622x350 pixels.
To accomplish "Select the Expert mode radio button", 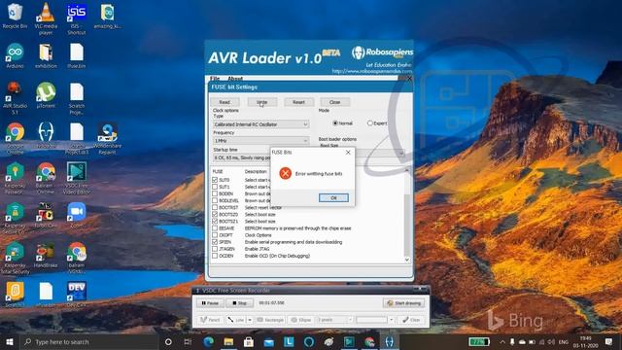I will click(x=370, y=123).
